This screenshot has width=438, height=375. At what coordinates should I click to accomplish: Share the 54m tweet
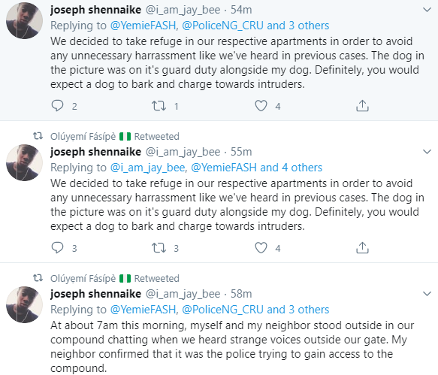click(x=362, y=106)
